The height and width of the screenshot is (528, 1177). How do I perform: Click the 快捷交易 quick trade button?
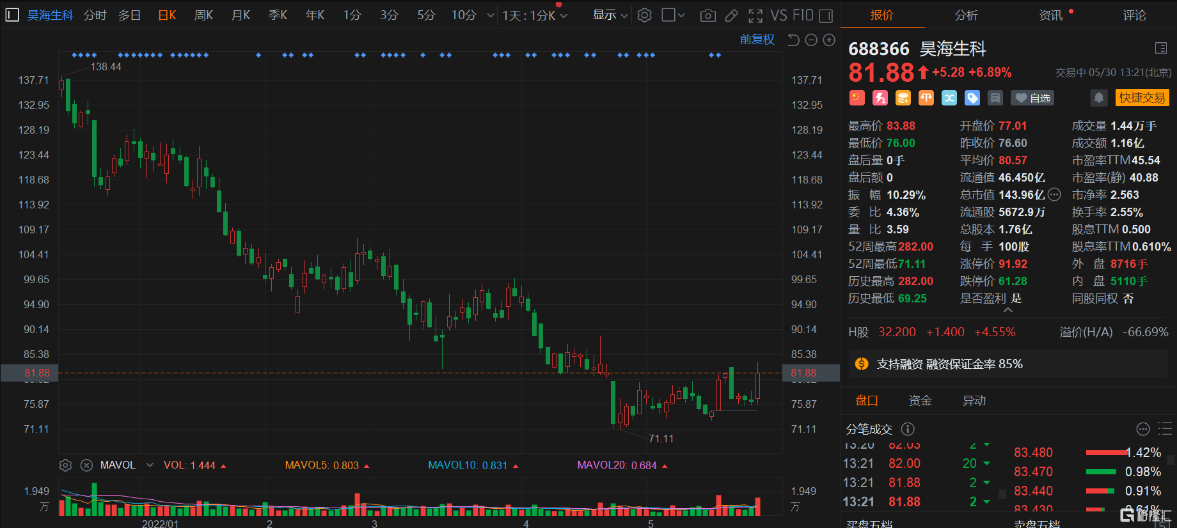(1142, 98)
